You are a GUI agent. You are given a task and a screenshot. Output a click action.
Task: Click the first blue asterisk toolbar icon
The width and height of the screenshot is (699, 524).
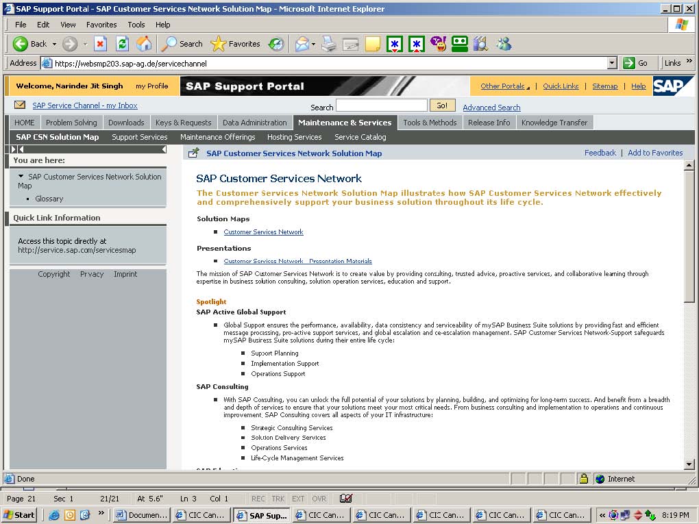395,44
